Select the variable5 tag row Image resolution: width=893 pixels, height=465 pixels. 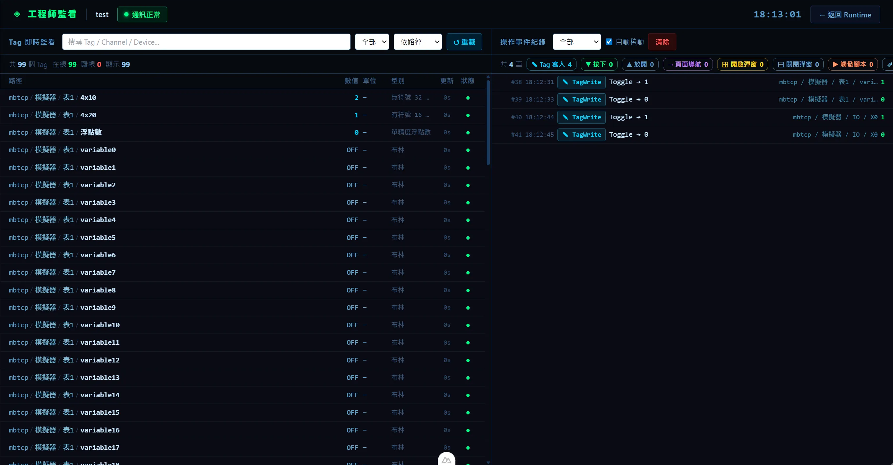tap(243, 238)
